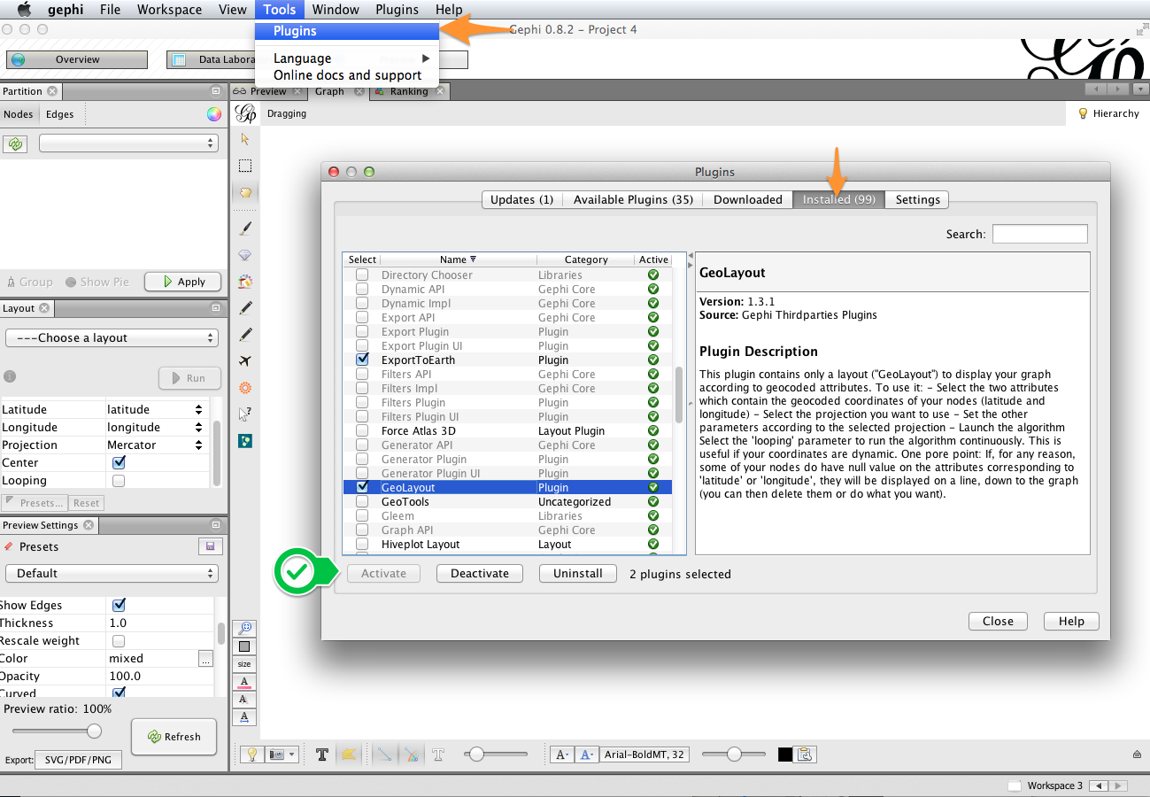Click the label size slider next to font name

coord(734,754)
